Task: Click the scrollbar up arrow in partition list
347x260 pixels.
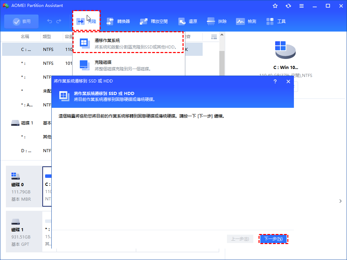Action: click(x=222, y=35)
